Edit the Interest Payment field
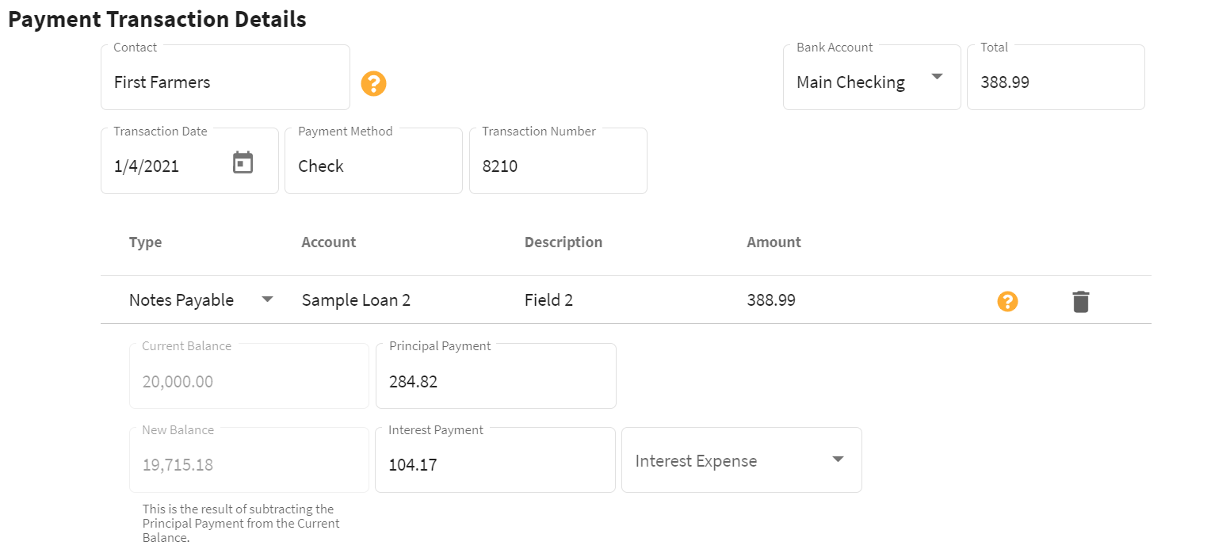The height and width of the screenshot is (553, 1211). 495,460
